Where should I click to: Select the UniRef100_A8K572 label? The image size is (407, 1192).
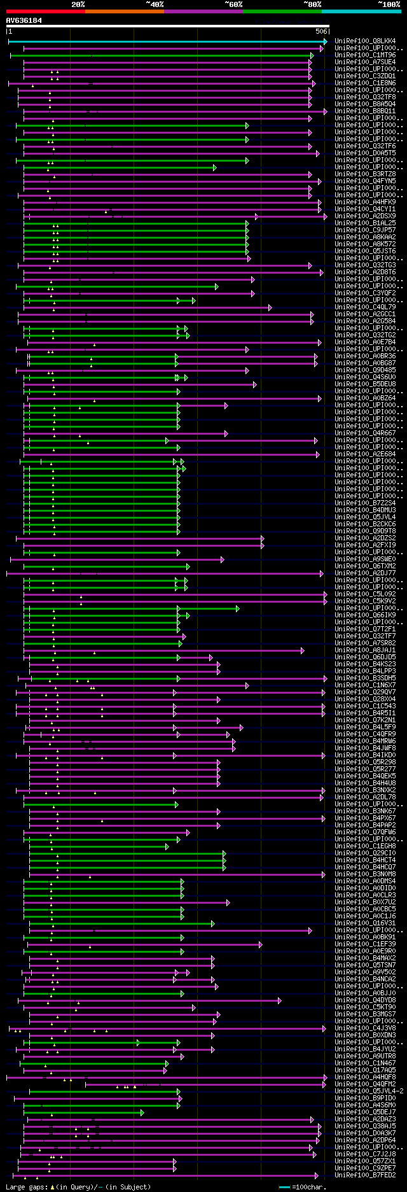pos(365,244)
